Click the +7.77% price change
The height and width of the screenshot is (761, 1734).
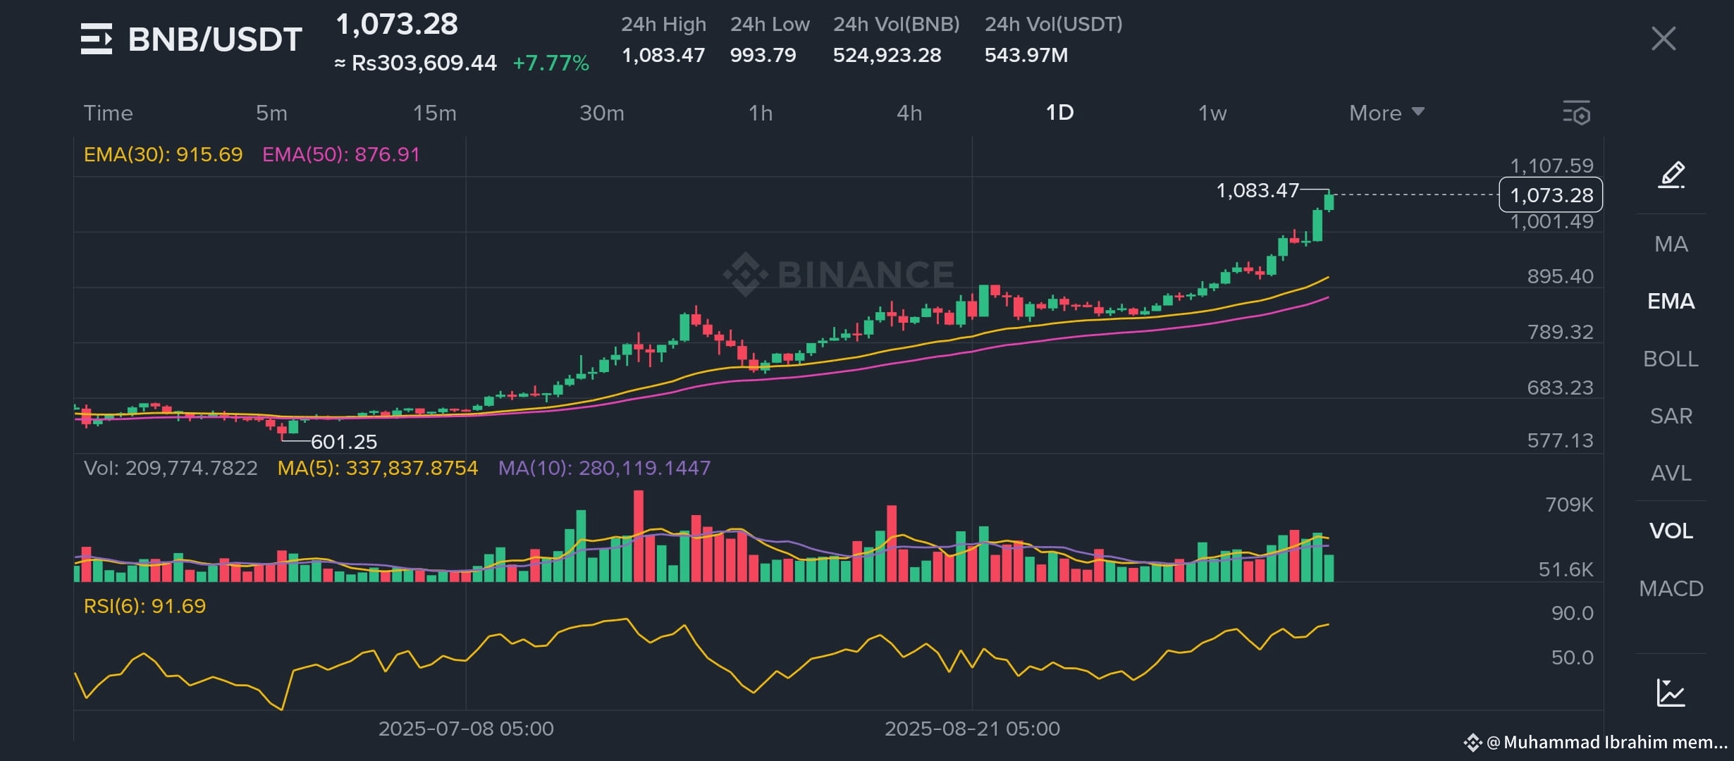point(551,63)
